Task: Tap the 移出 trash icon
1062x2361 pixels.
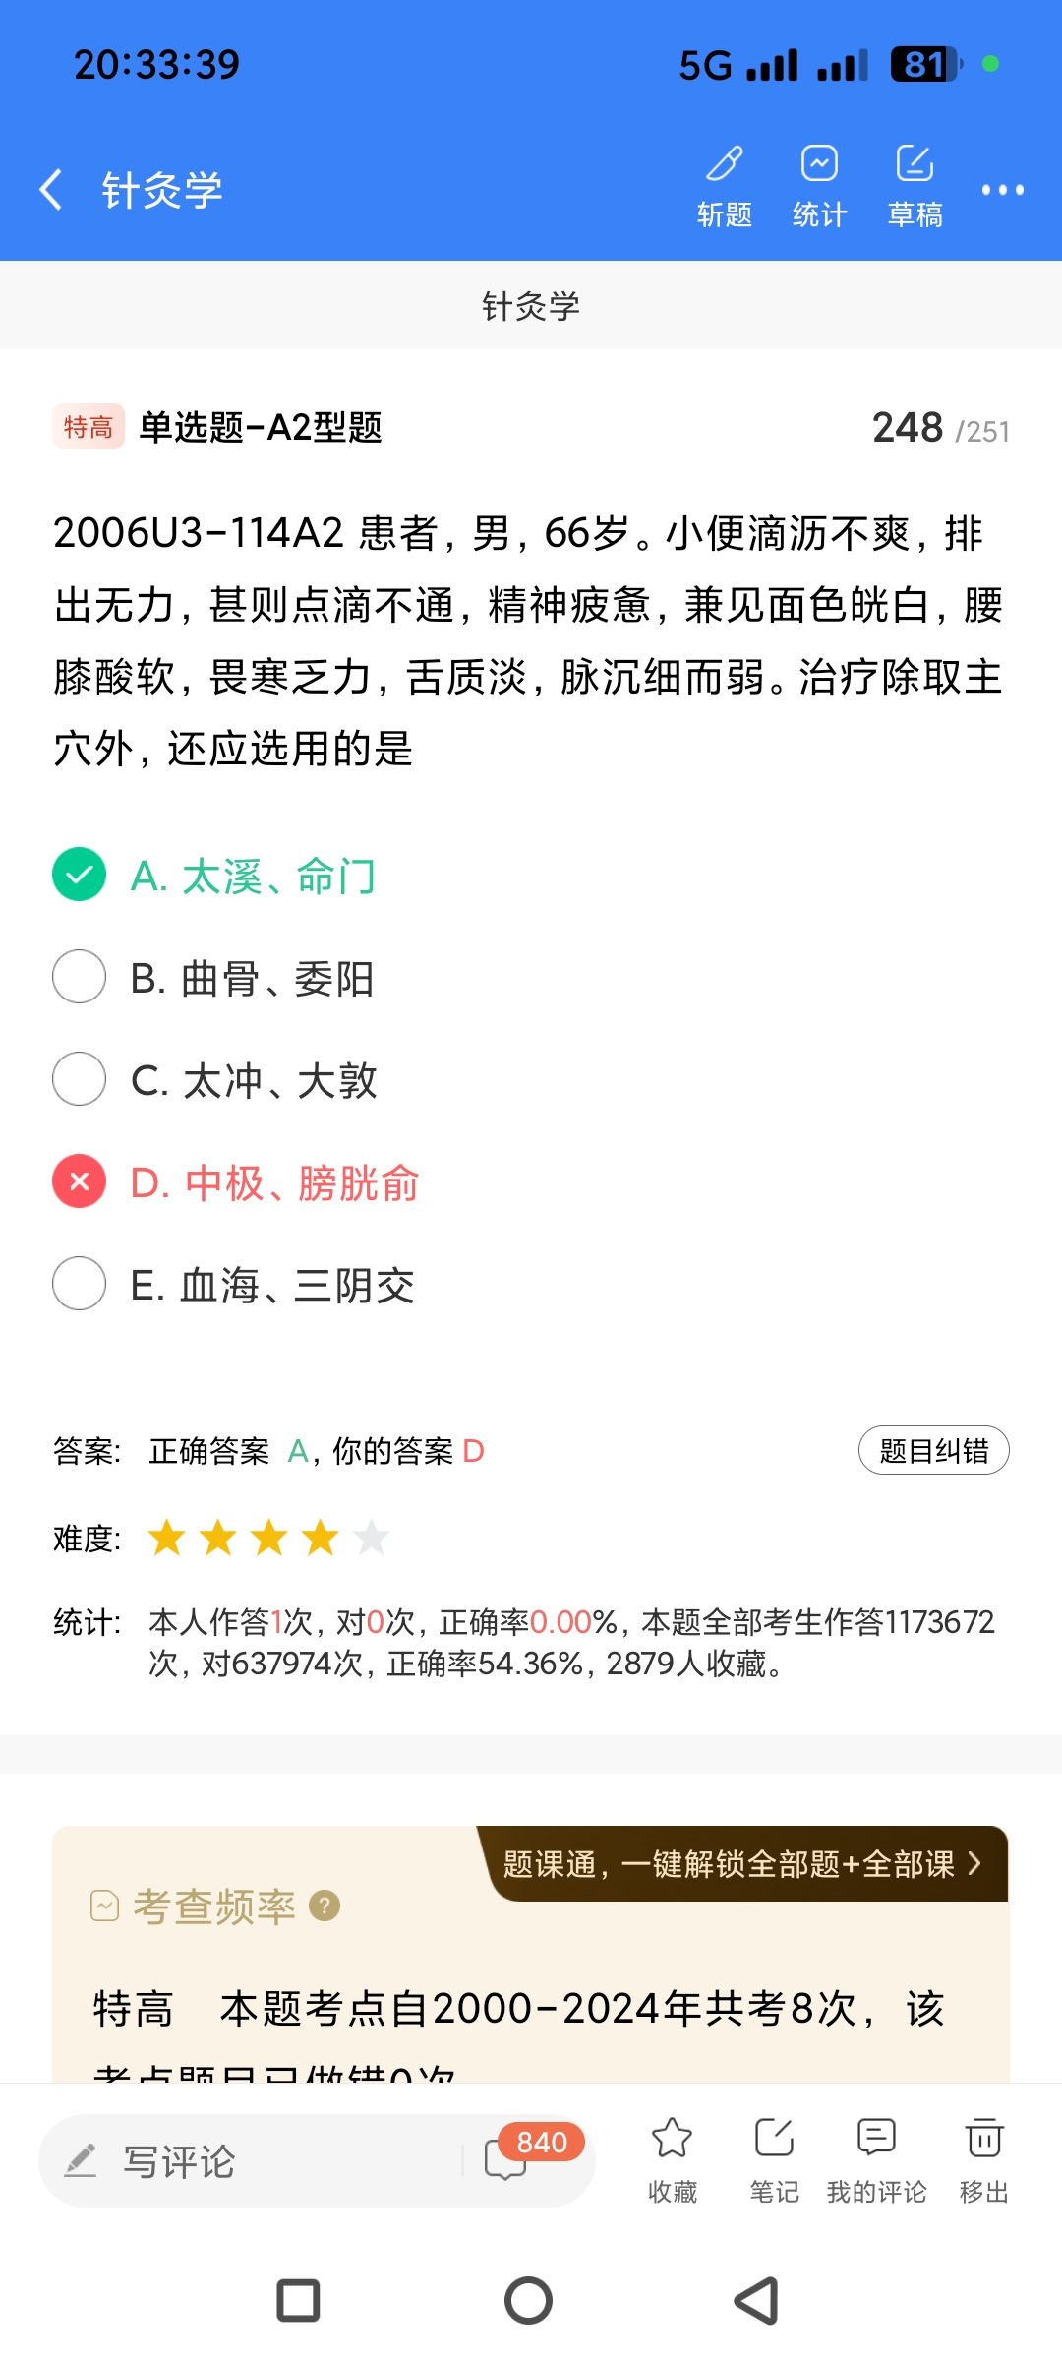Action: pos(983,2158)
